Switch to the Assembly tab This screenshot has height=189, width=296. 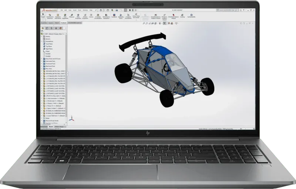coord(44,23)
